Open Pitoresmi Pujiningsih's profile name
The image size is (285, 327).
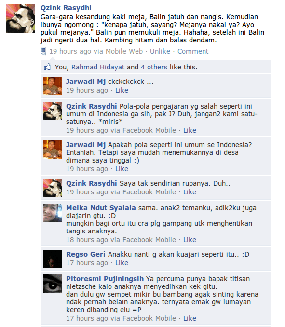coord(105,279)
